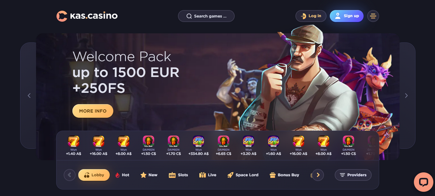Show previous banner with left arrow
This screenshot has height=196, width=435.
click(29, 96)
